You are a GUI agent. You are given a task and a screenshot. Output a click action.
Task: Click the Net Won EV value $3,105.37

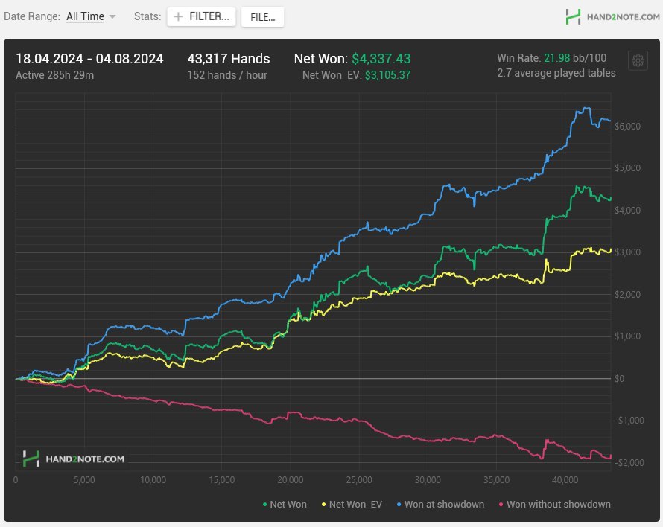387,75
